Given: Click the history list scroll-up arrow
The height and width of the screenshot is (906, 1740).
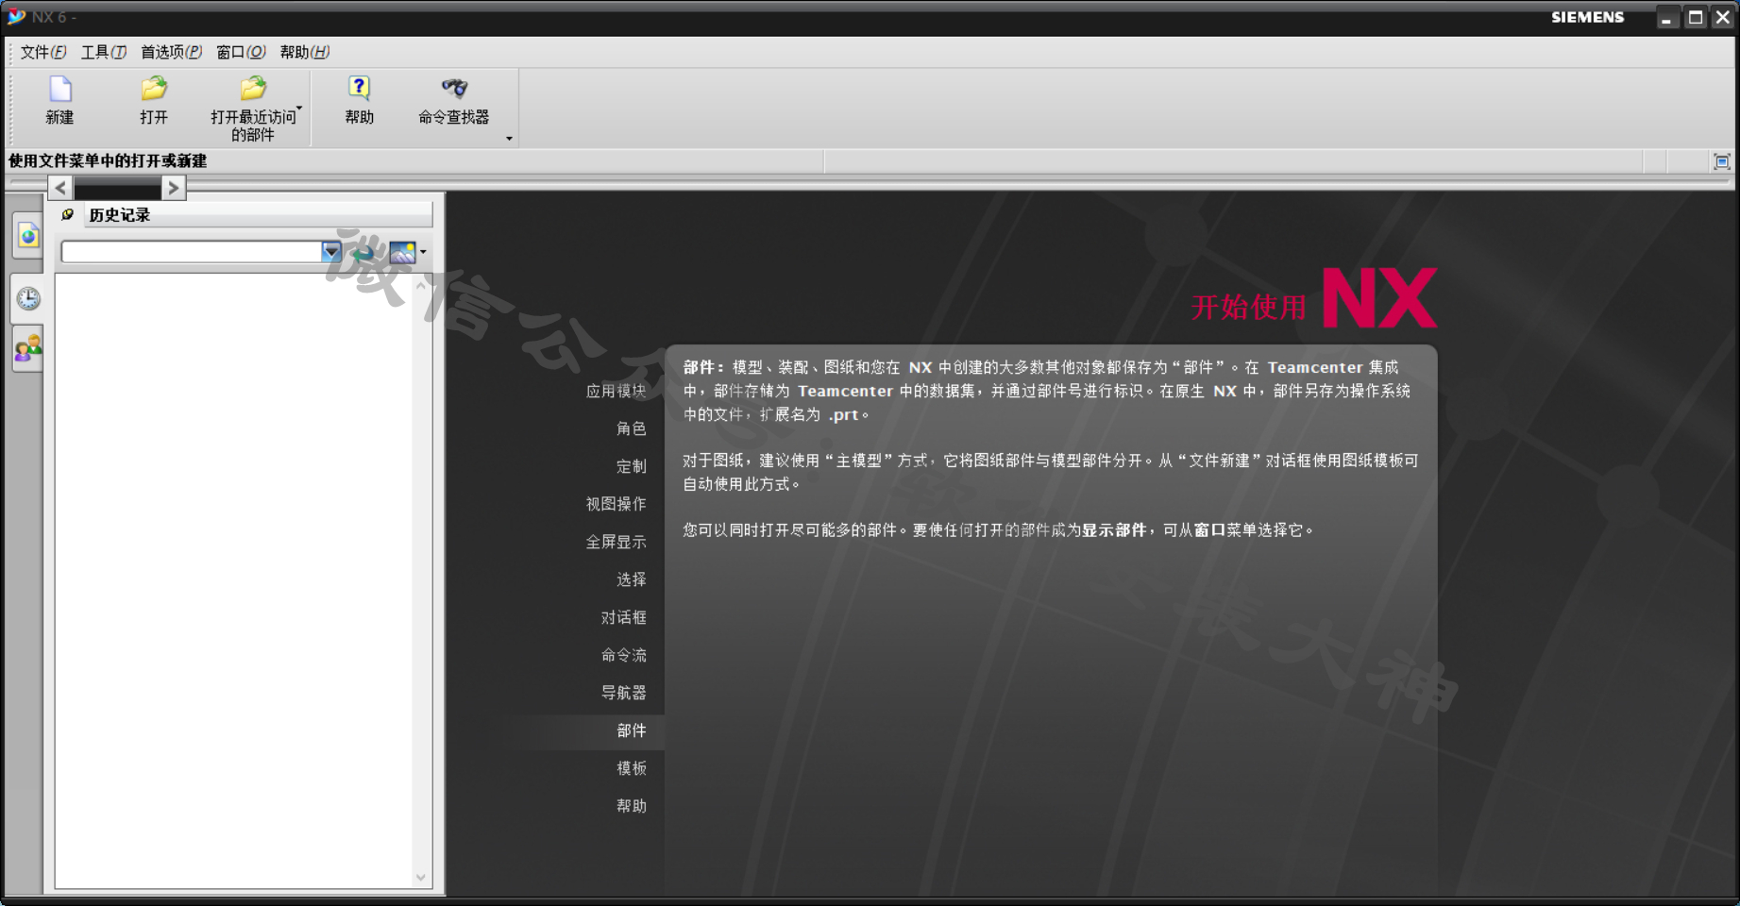Looking at the screenshot, I should [x=421, y=285].
